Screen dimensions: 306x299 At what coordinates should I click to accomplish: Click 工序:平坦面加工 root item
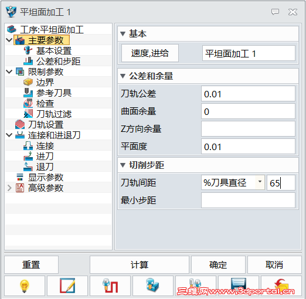pos(52,29)
